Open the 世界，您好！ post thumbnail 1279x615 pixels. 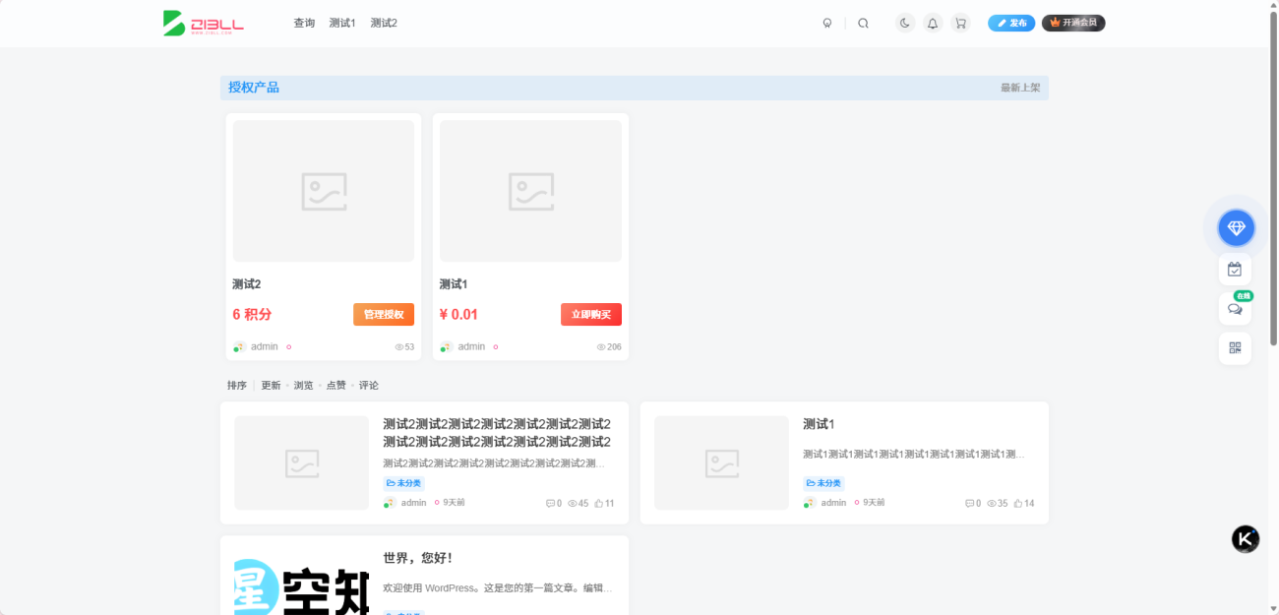coord(301,585)
